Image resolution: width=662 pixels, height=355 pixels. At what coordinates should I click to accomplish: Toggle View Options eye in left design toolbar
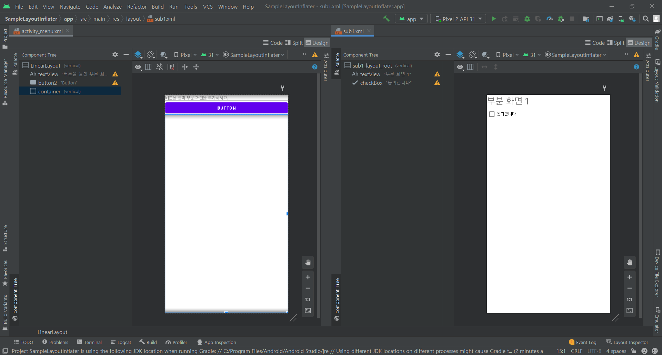coord(138,67)
